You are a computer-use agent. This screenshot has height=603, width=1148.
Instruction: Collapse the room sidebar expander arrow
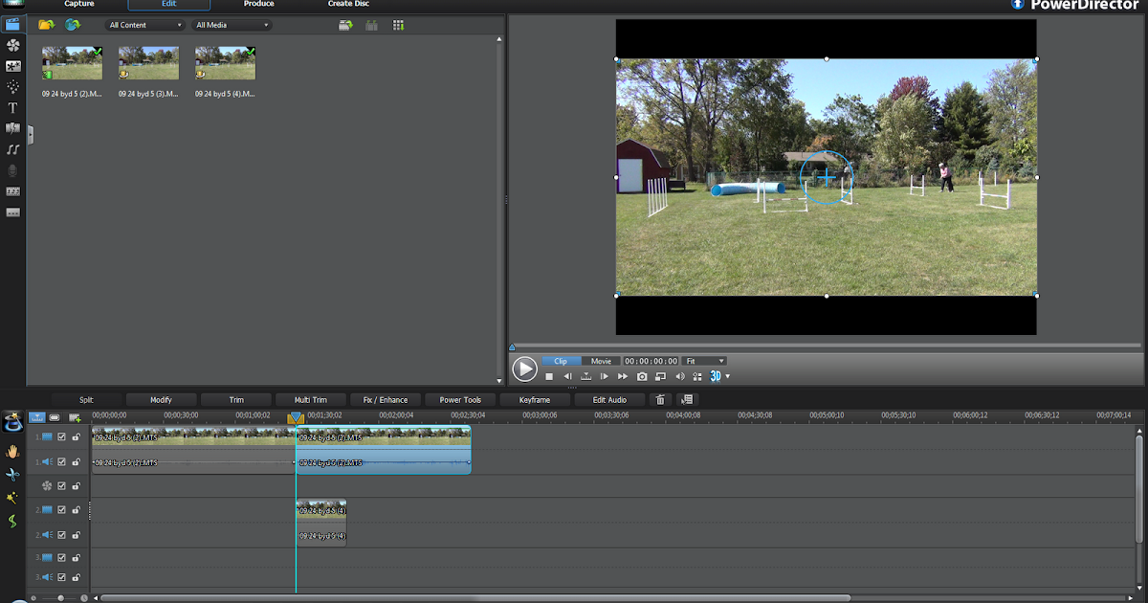[x=29, y=135]
